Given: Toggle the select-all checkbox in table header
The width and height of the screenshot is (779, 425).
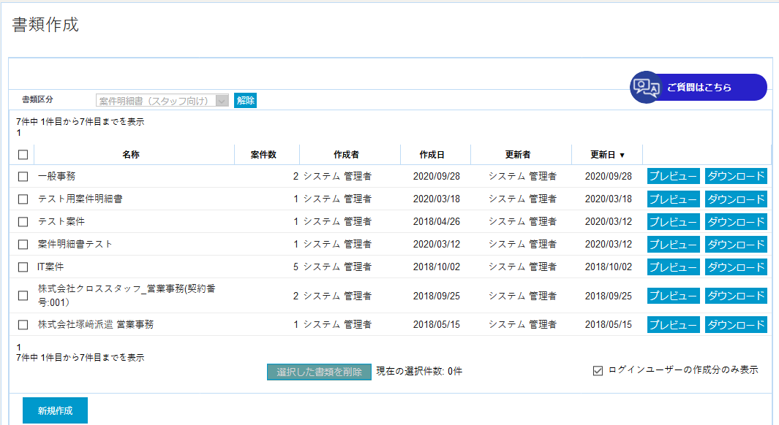Looking at the screenshot, I should tap(23, 155).
